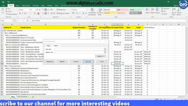
Task: Switch to the Formulas tab
Action: click(36, 6)
